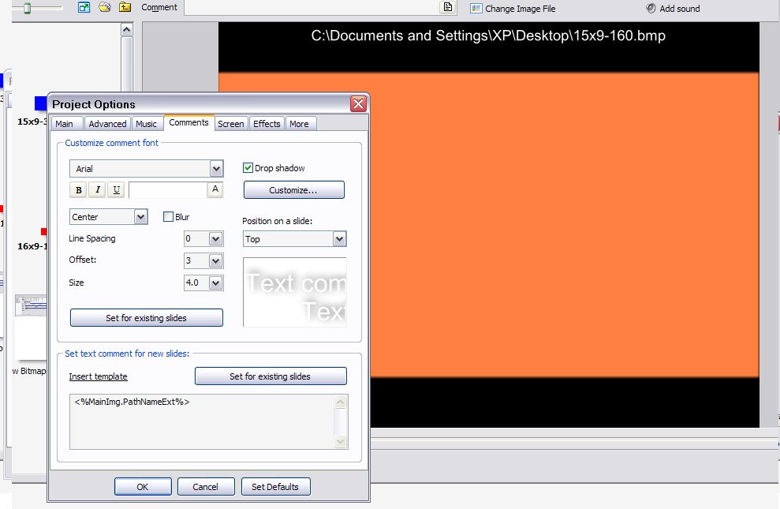Click the zoom slider handle at top left
This screenshot has width=780, height=509.
click(x=27, y=8)
